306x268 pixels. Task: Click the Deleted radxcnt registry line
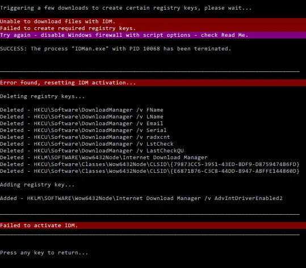[85, 137]
